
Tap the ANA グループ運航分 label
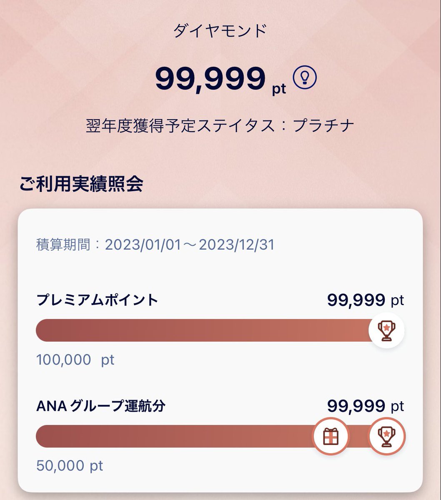101,405
